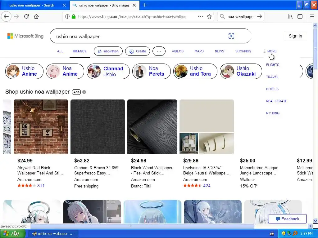Select the 'Ushio Okazaki' suggestion chip
This screenshot has height=238, width=318.
(241, 71)
